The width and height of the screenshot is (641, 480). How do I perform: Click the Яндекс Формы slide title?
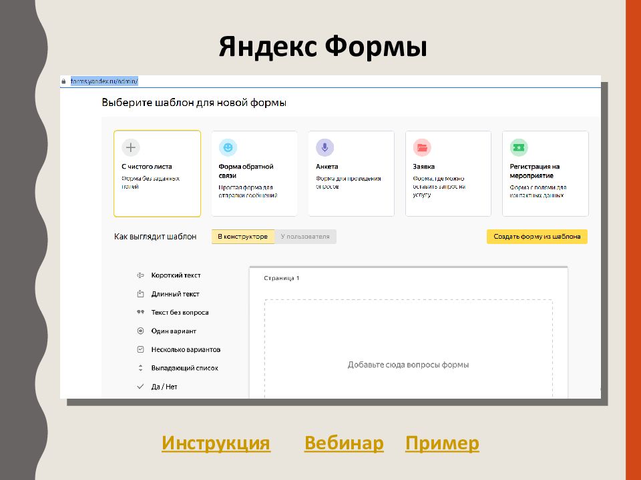coord(323,46)
